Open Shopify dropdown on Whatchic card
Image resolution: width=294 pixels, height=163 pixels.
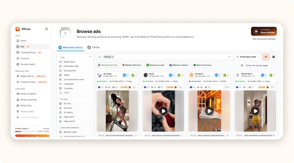click(x=226, y=75)
